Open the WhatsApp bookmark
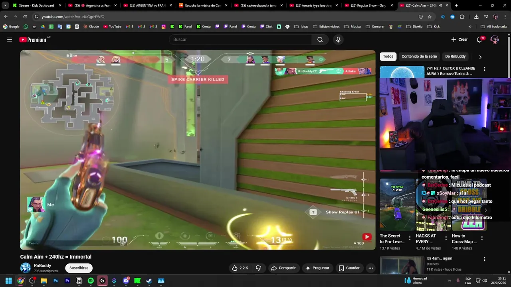The width and height of the screenshot is (511, 287). [26, 27]
